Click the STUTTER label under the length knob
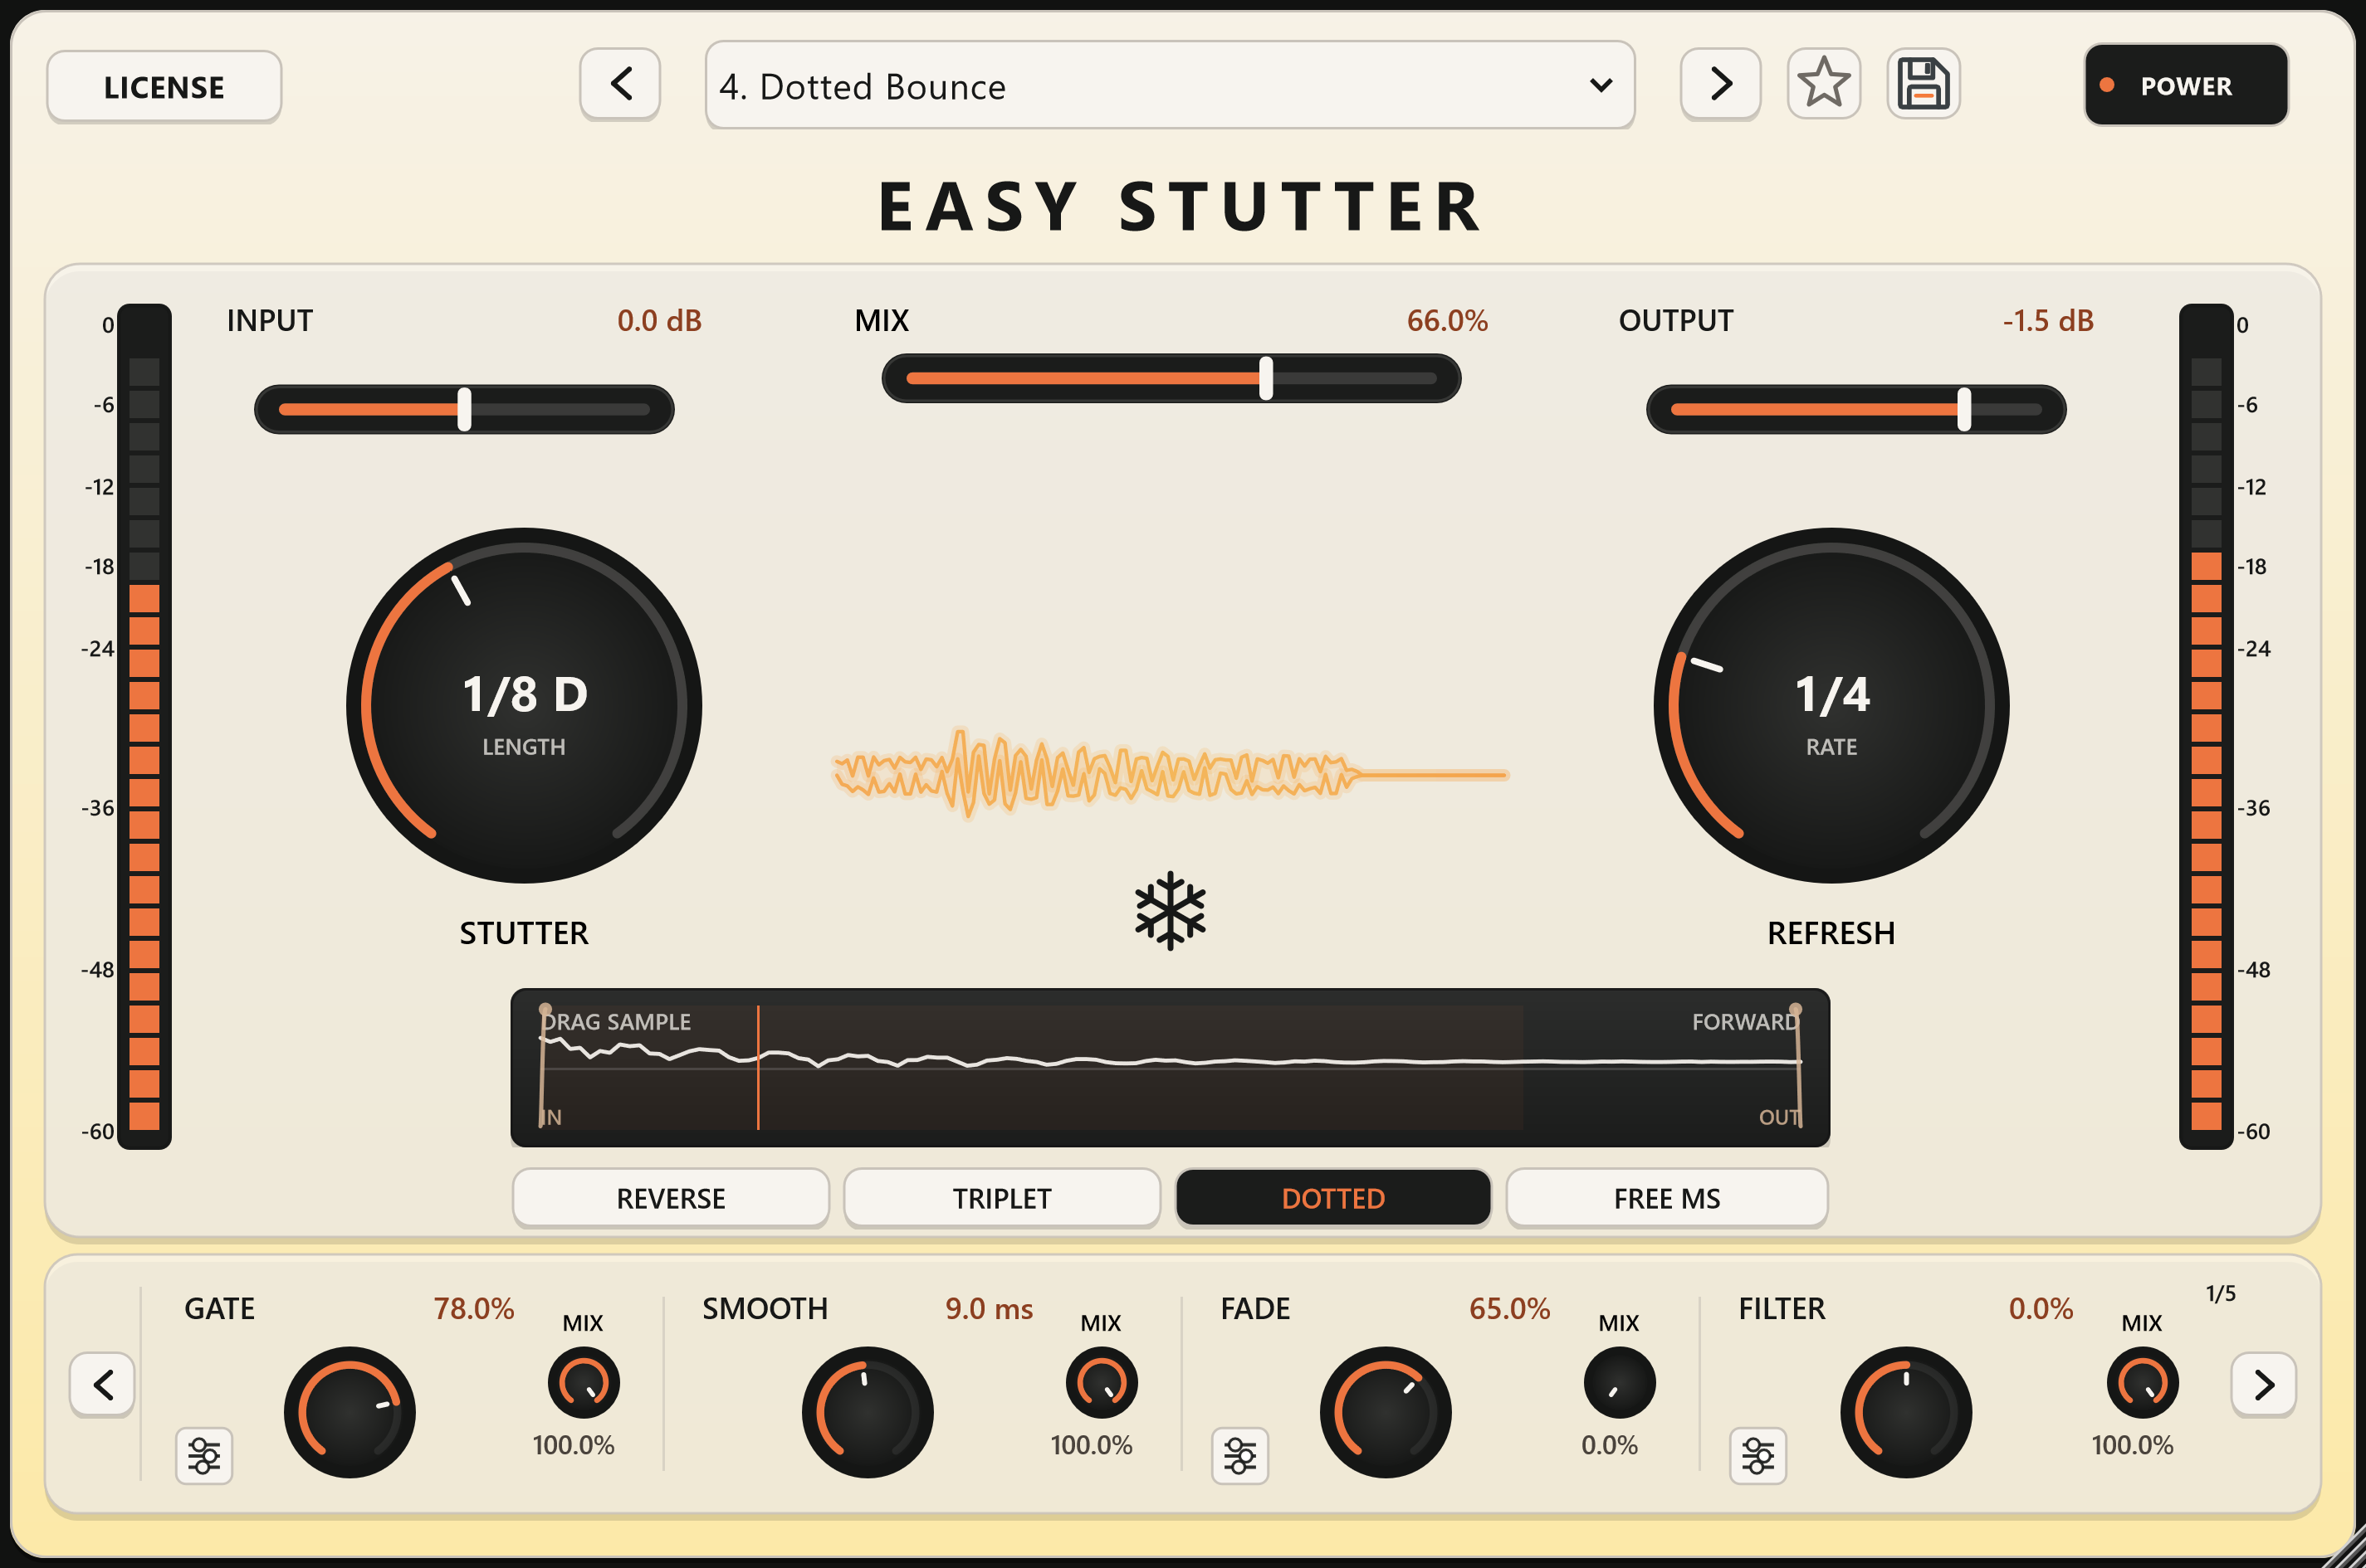Image resolution: width=2366 pixels, height=1568 pixels. pos(524,934)
